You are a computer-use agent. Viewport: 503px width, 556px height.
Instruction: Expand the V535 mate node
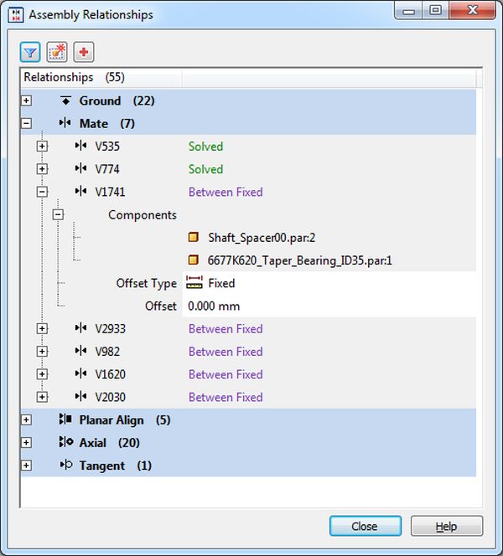pyautogui.click(x=42, y=146)
